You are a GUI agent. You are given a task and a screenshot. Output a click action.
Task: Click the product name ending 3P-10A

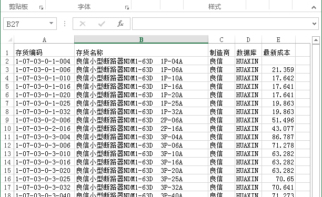(141, 153)
